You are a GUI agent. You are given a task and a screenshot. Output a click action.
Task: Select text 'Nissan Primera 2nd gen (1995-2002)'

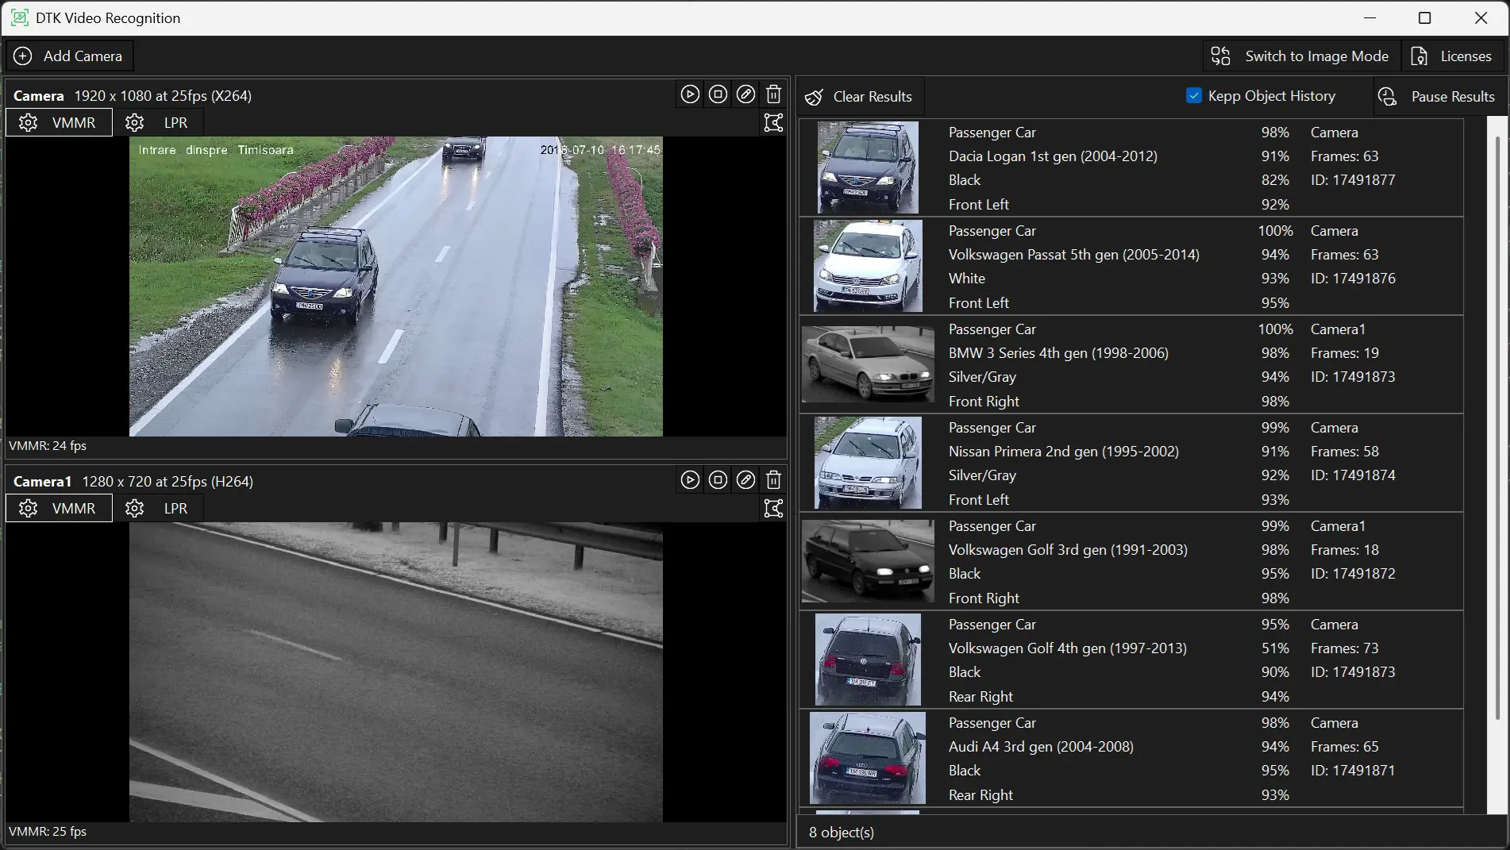[x=1064, y=452]
